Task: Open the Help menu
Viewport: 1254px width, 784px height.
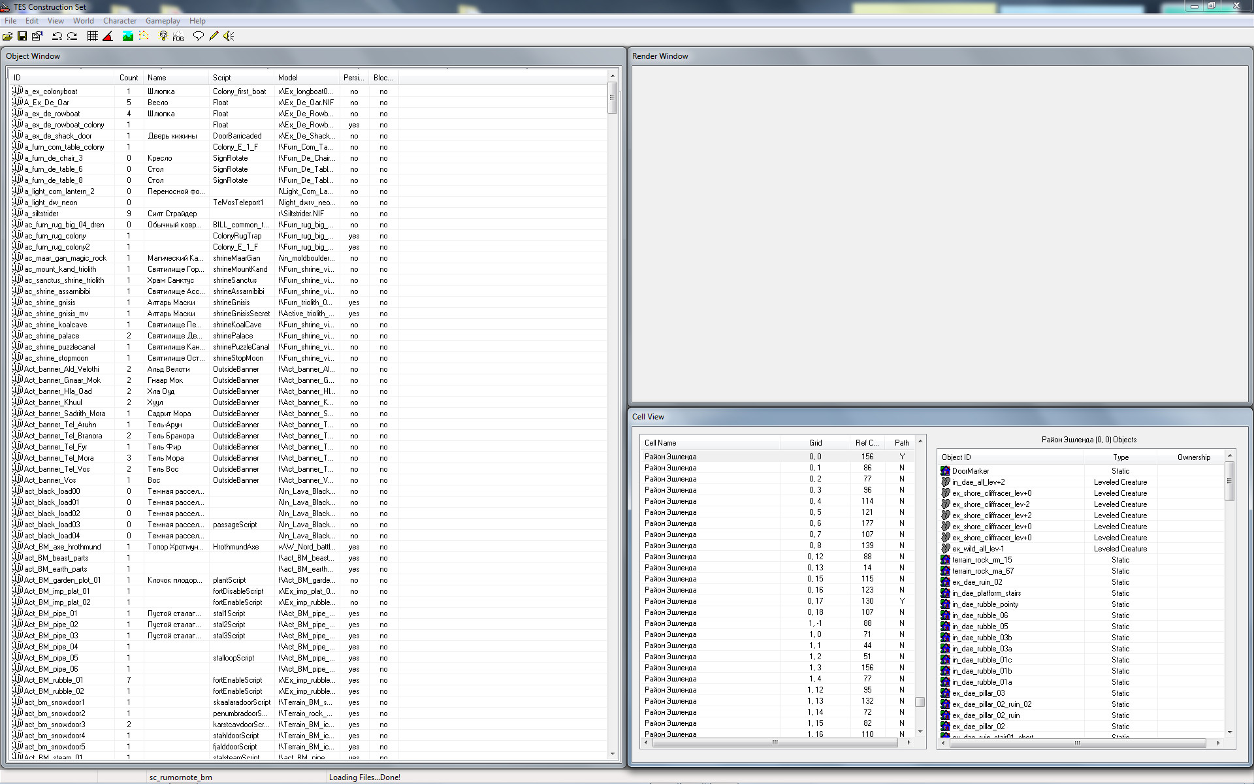Action: [197, 21]
